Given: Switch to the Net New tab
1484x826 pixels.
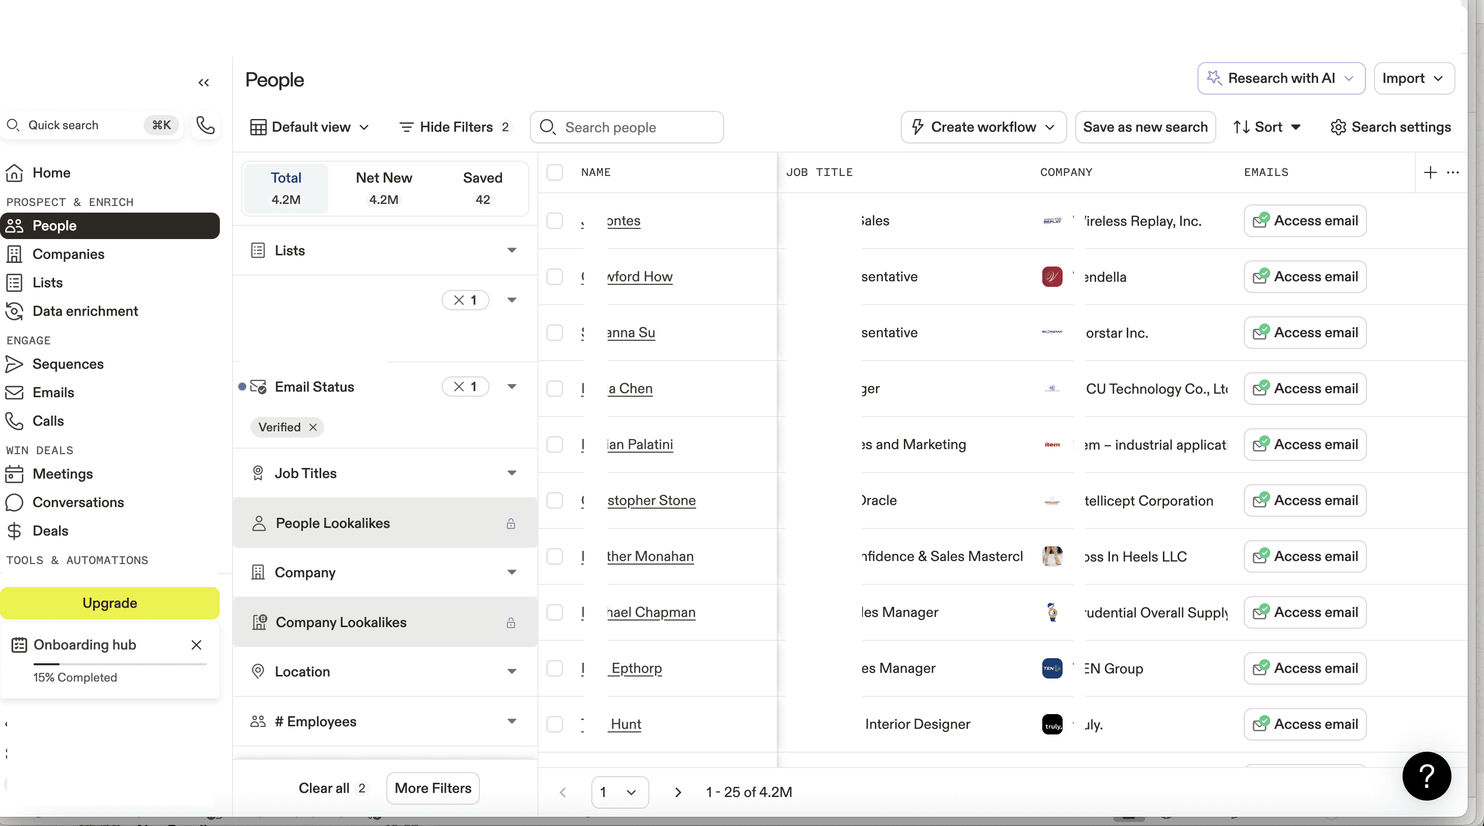Looking at the screenshot, I should [384, 188].
